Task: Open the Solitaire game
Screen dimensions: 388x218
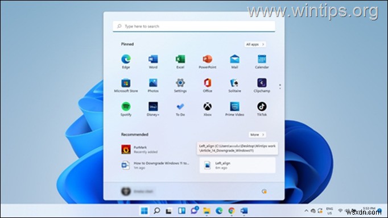Action: [234, 85]
